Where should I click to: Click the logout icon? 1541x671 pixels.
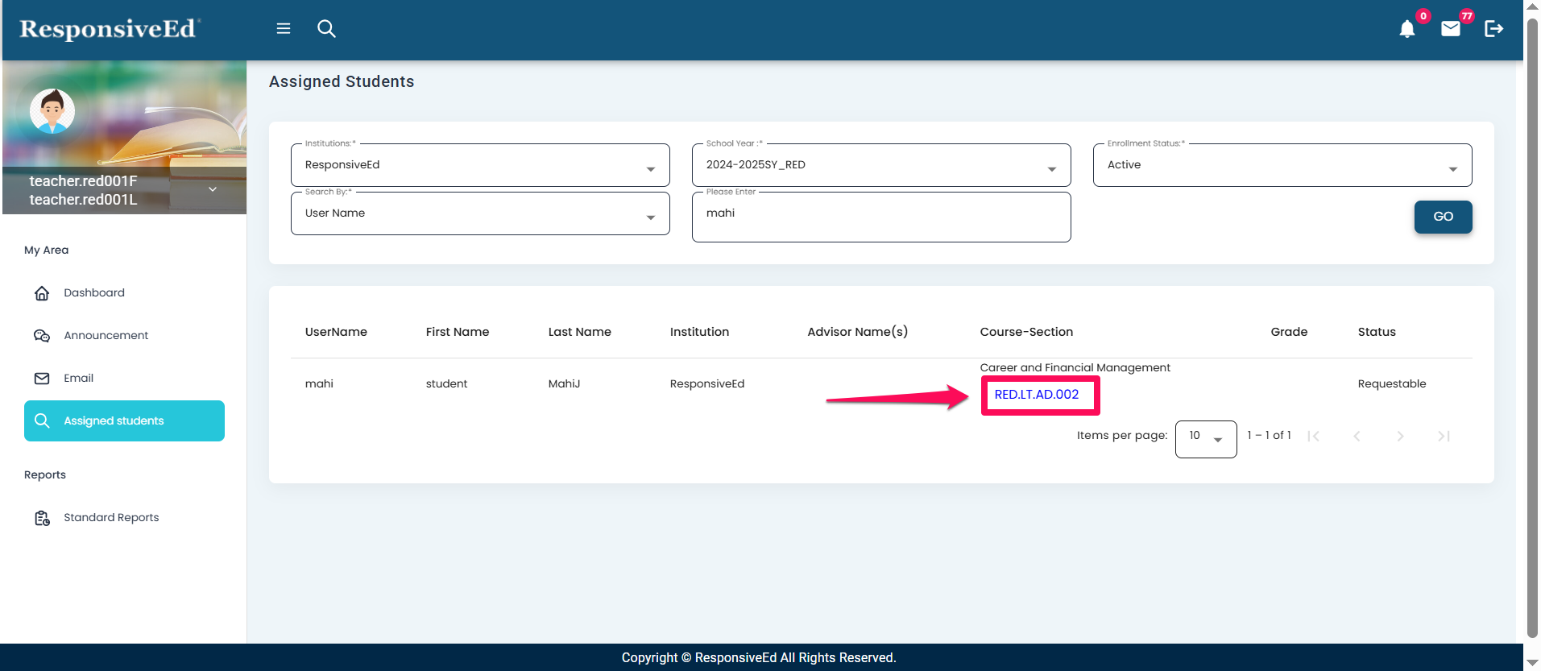(1493, 29)
